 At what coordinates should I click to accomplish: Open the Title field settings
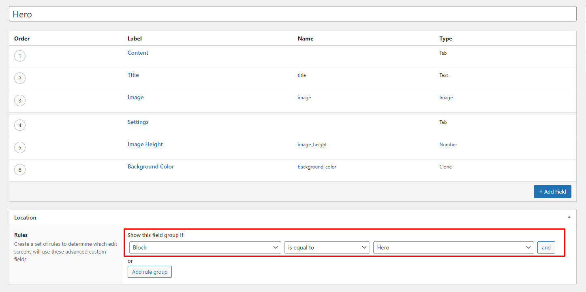(x=133, y=75)
